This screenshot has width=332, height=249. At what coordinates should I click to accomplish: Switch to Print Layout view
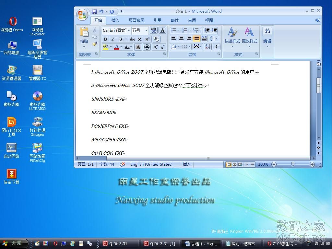click(229, 164)
